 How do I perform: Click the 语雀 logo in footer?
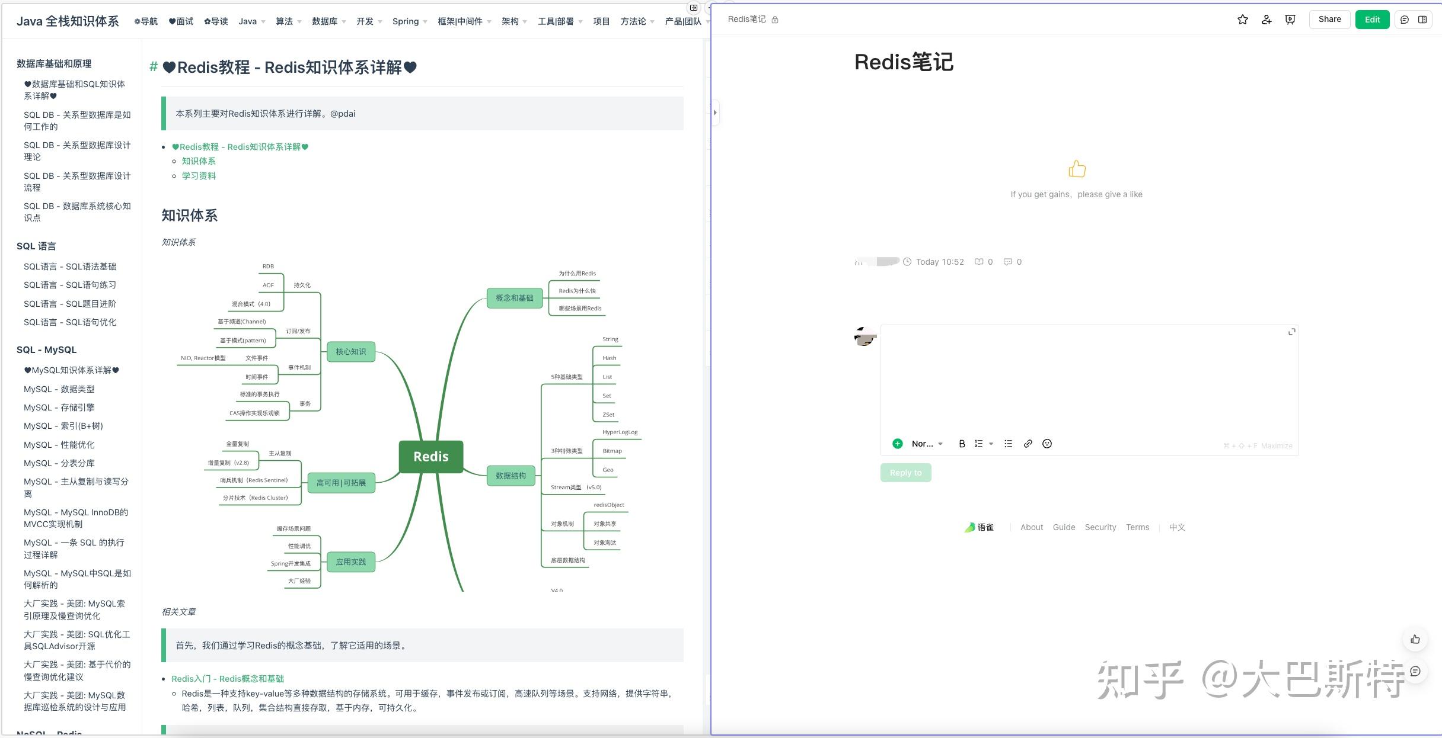[979, 527]
